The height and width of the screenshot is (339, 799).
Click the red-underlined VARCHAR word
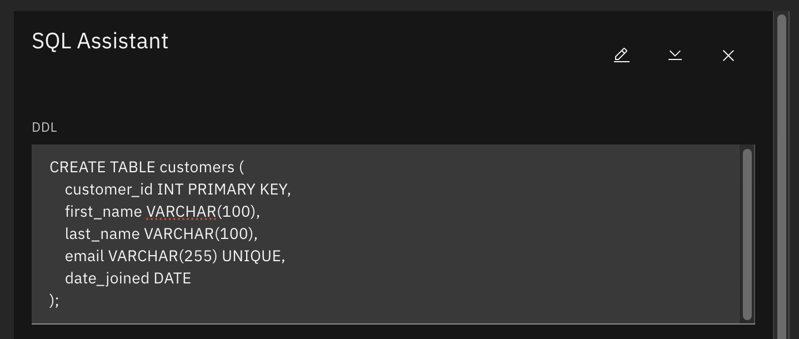(181, 212)
